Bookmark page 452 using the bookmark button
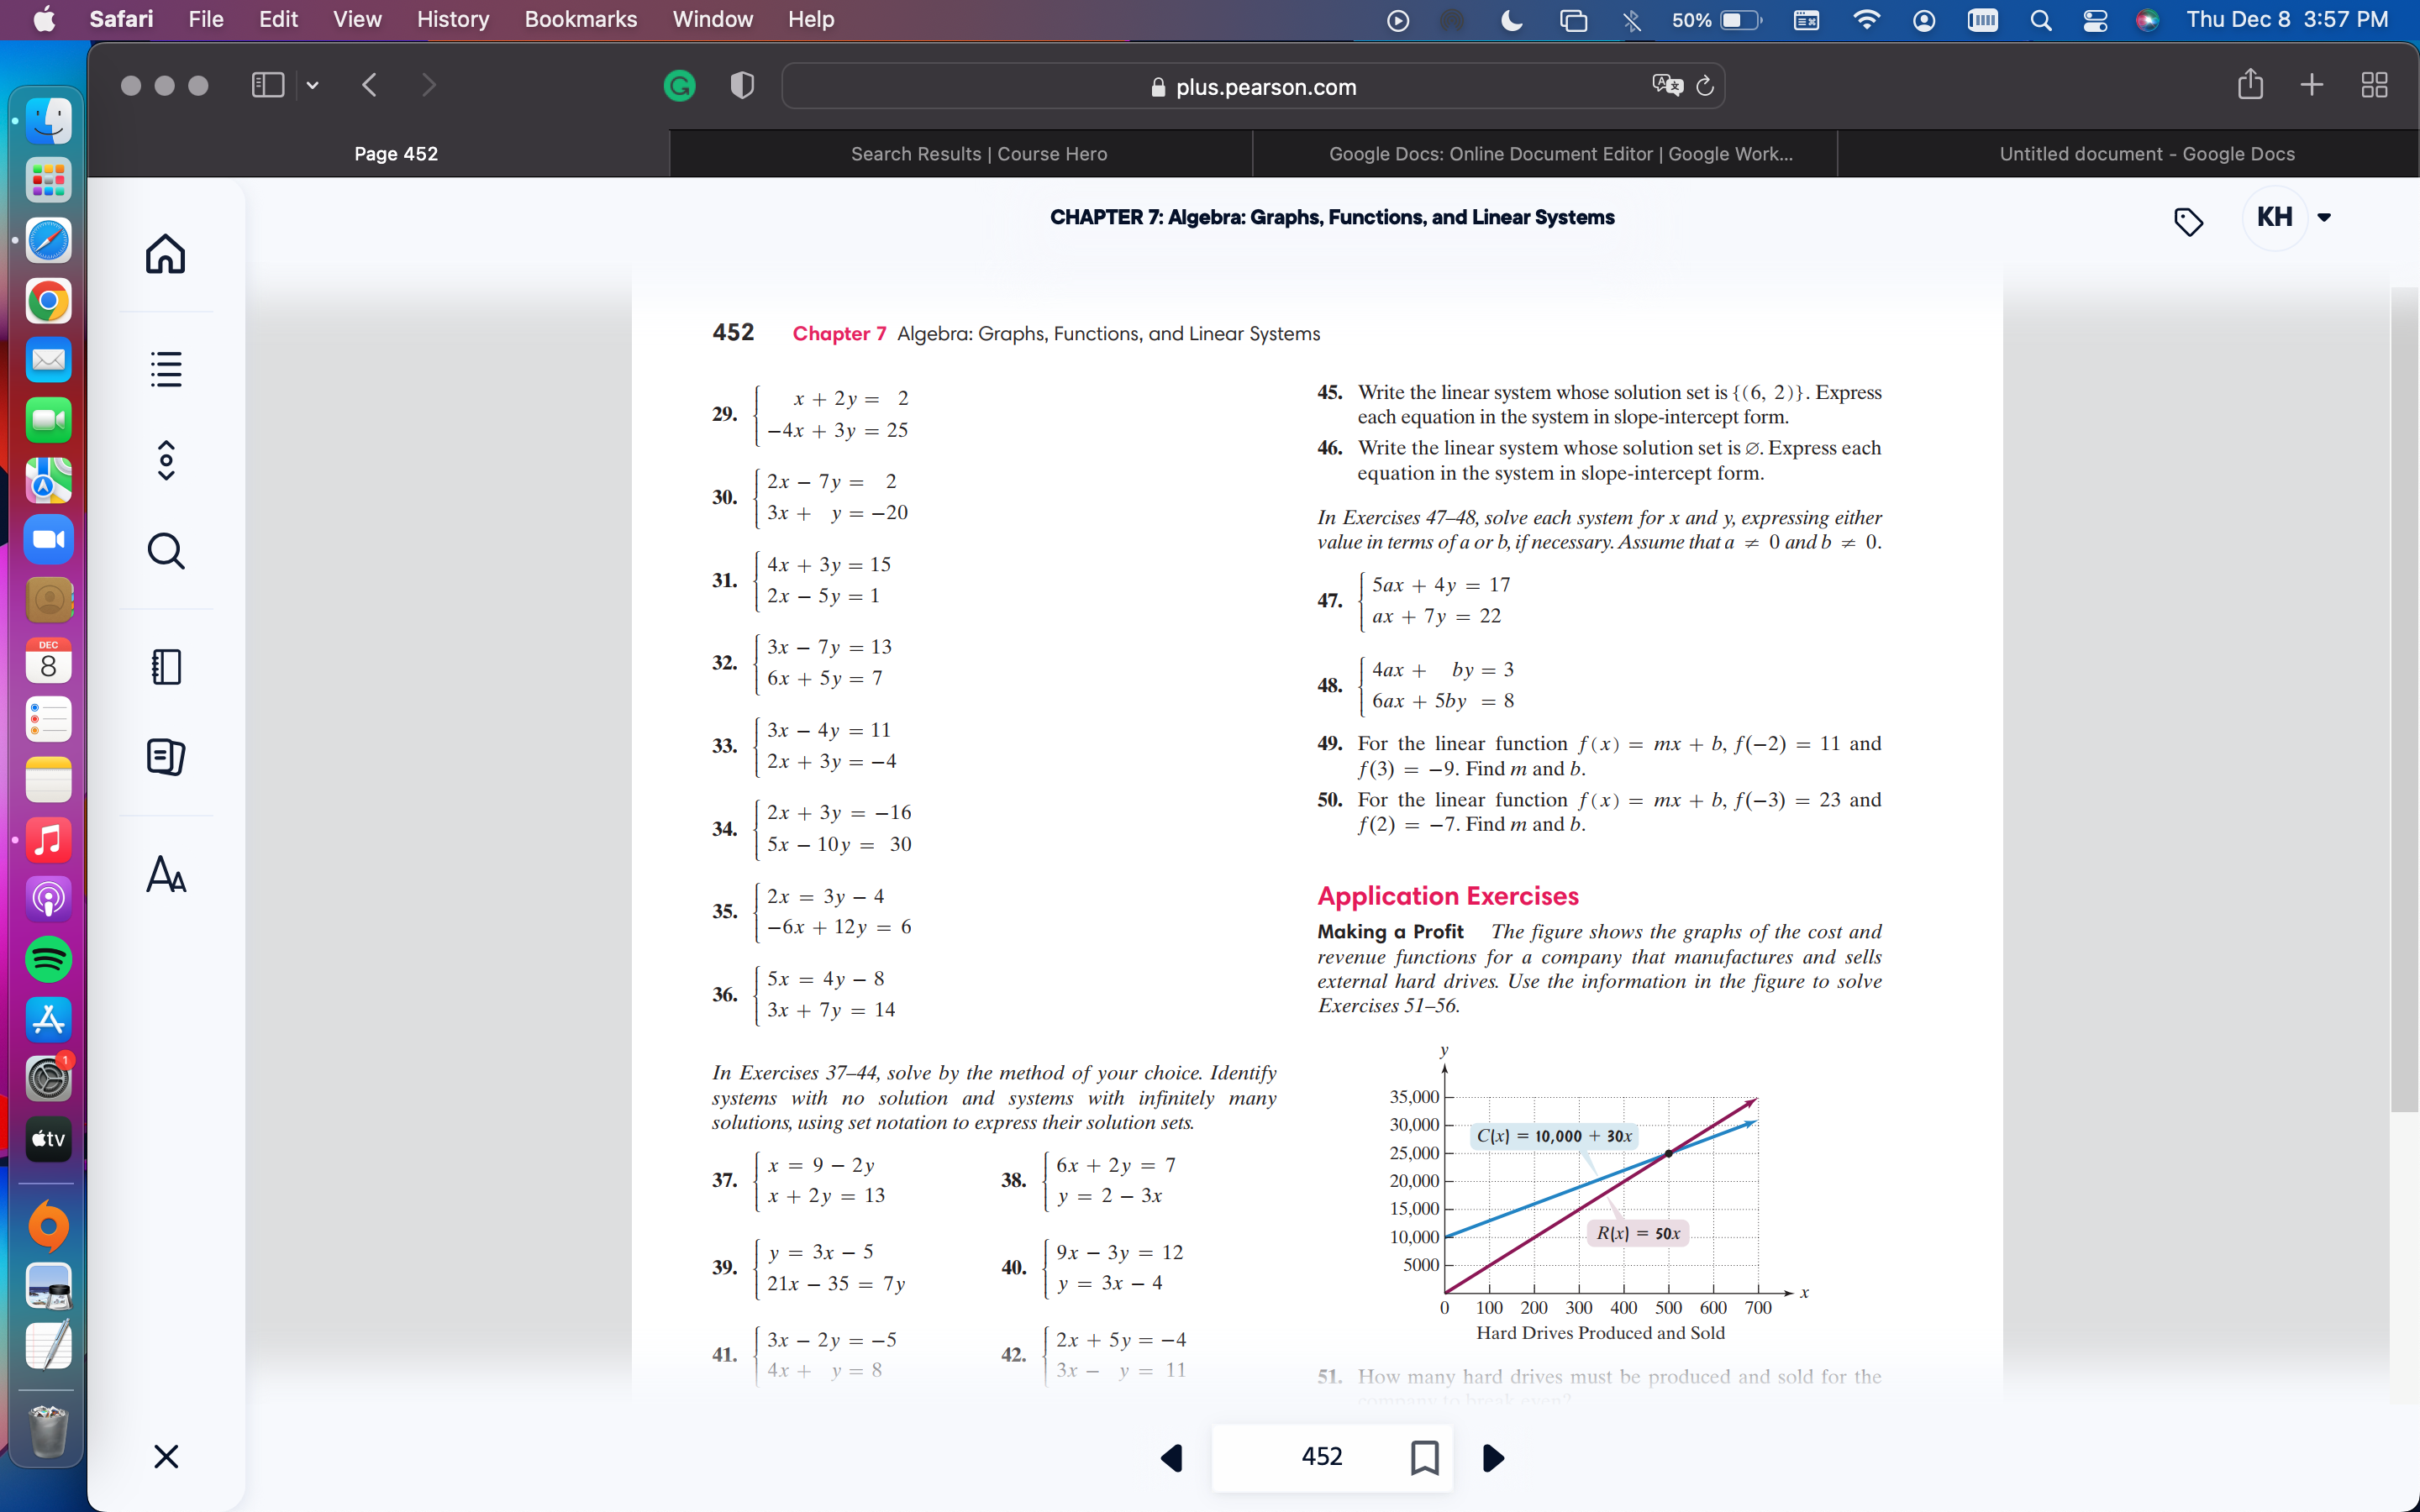The width and height of the screenshot is (2420, 1512). point(1424,1457)
